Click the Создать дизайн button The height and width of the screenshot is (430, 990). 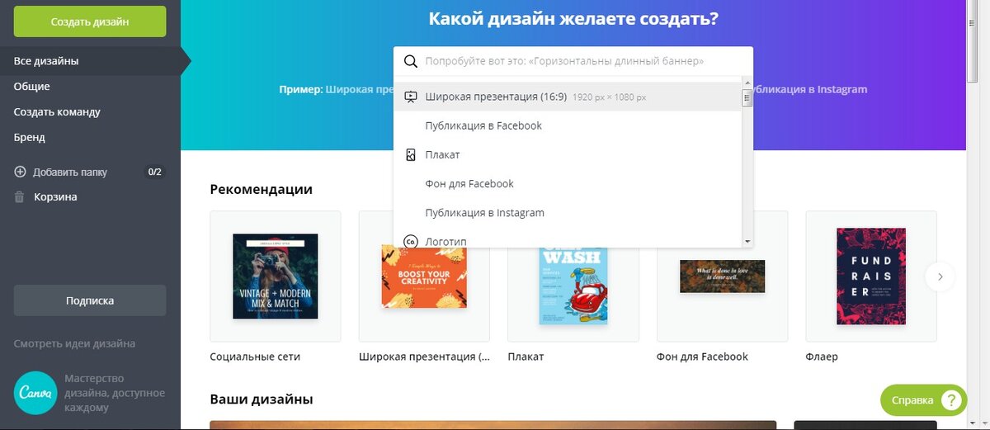point(90,21)
